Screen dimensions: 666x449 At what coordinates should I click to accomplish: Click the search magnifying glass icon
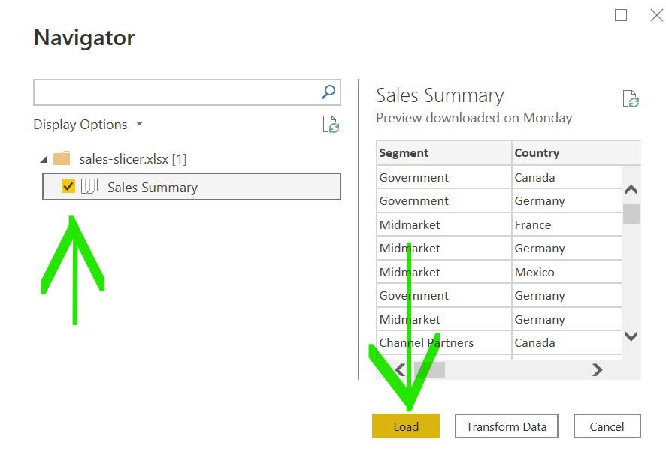tap(327, 92)
